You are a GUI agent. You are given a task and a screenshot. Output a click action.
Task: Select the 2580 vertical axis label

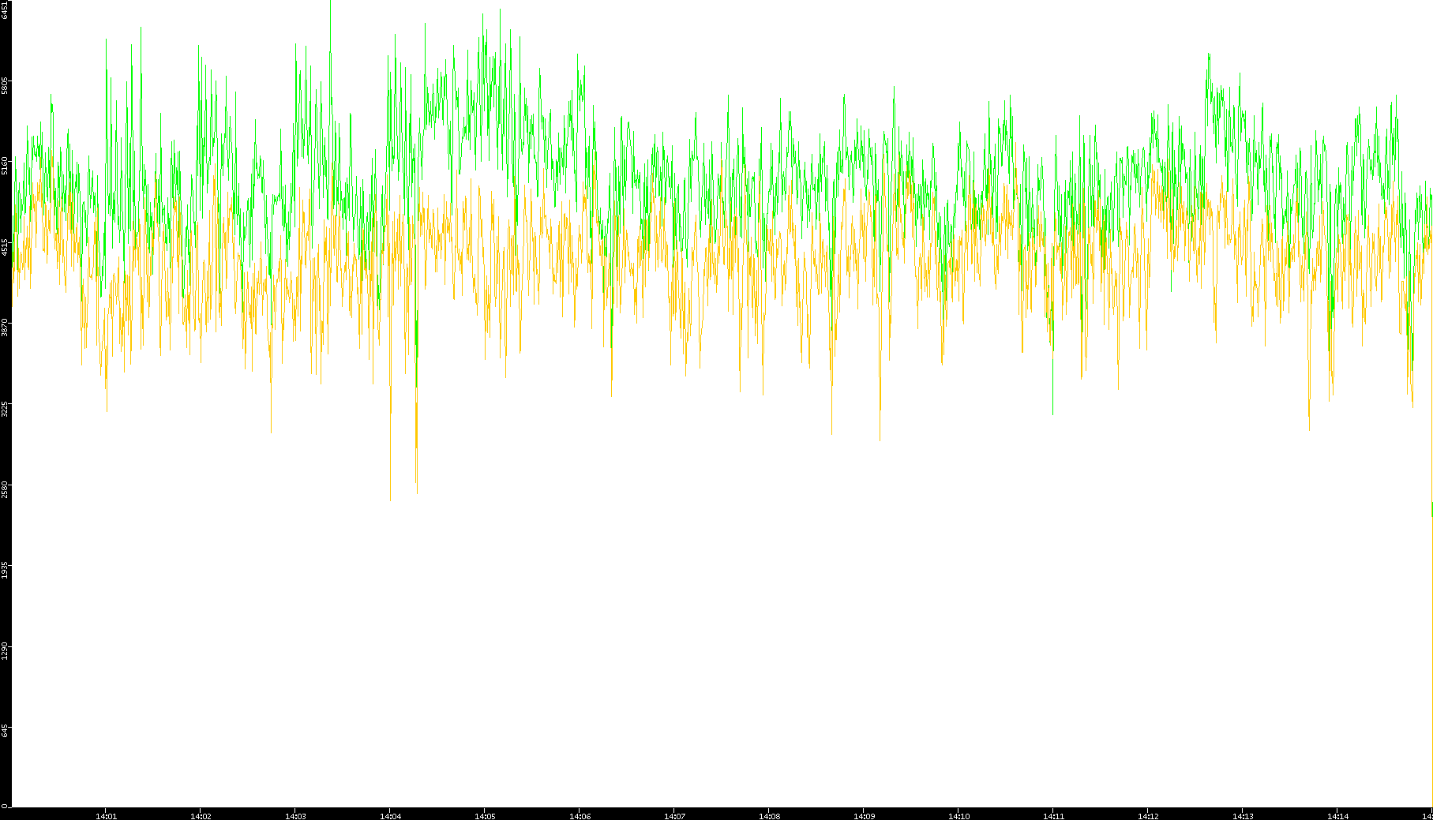point(6,489)
